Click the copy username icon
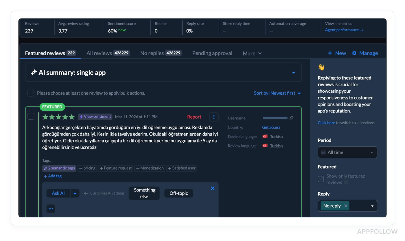 pos(291,118)
